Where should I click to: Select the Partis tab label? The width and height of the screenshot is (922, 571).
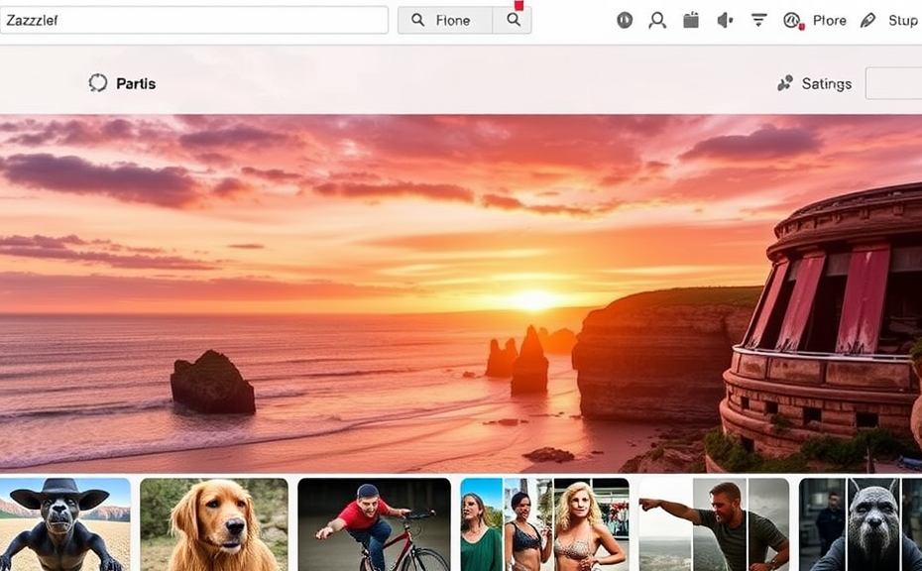(136, 83)
